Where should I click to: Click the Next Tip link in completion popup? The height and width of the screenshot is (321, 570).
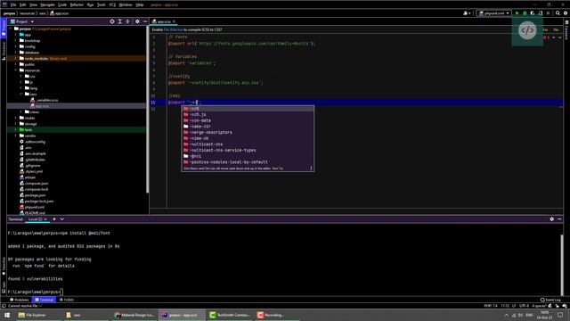(277, 169)
